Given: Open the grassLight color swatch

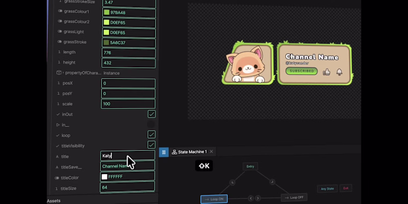Looking at the screenshot, I should click(106, 33).
